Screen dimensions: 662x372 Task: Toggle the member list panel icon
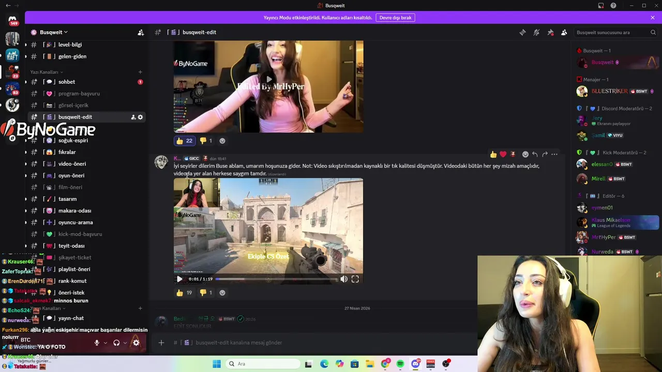[564, 32]
